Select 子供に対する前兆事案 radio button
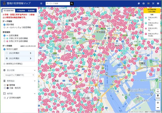Screen dimensions: 162x113 click(x=5, y=38)
